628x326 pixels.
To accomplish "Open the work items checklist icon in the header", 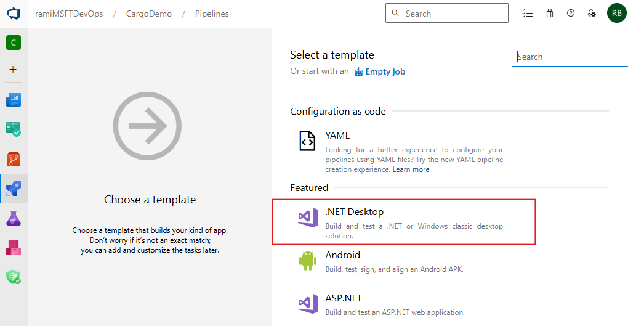I will pyautogui.click(x=528, y=13).
